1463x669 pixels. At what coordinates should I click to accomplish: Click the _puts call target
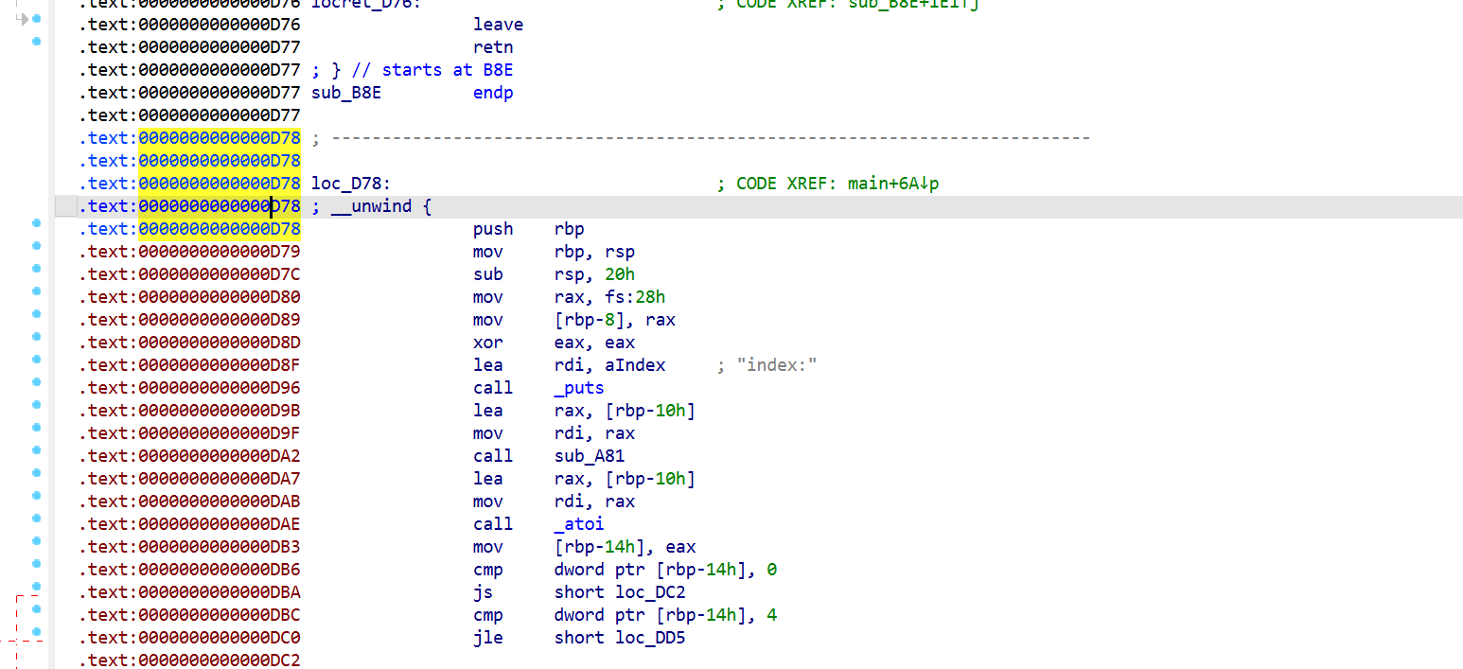pyautogui.click(x=579, y=388)
